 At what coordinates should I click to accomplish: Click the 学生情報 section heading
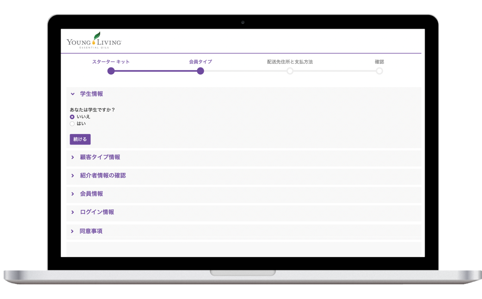pyautogui.click(x=92, y=94)
